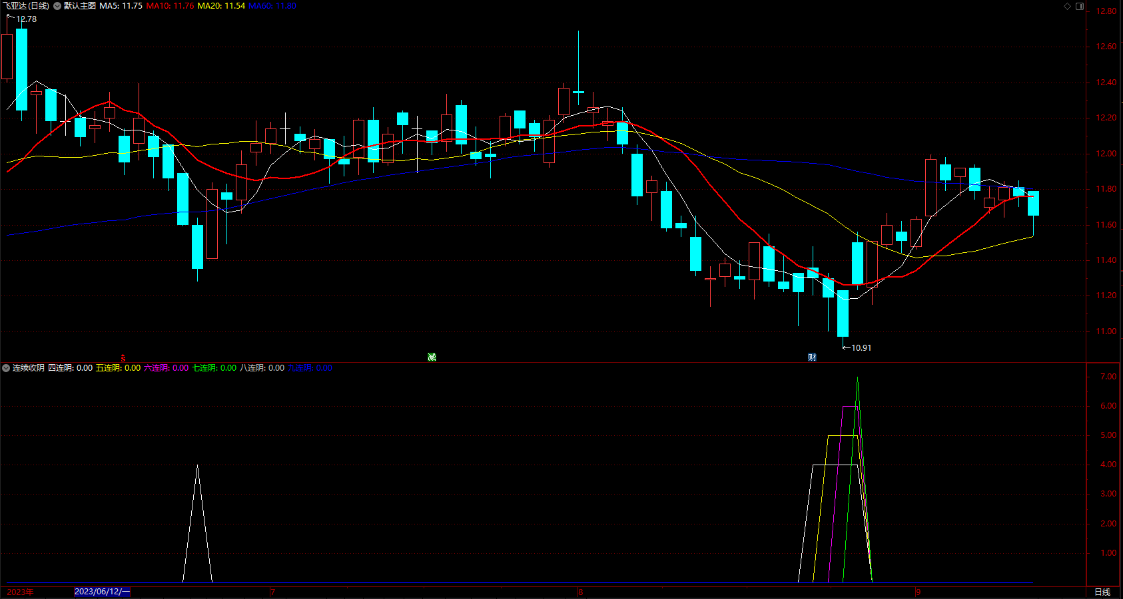Image resolution: width=1123 pixels, height=599 pixels.
Task: Click the 减 event marker on the chart
Action: [x=432, y=357]
